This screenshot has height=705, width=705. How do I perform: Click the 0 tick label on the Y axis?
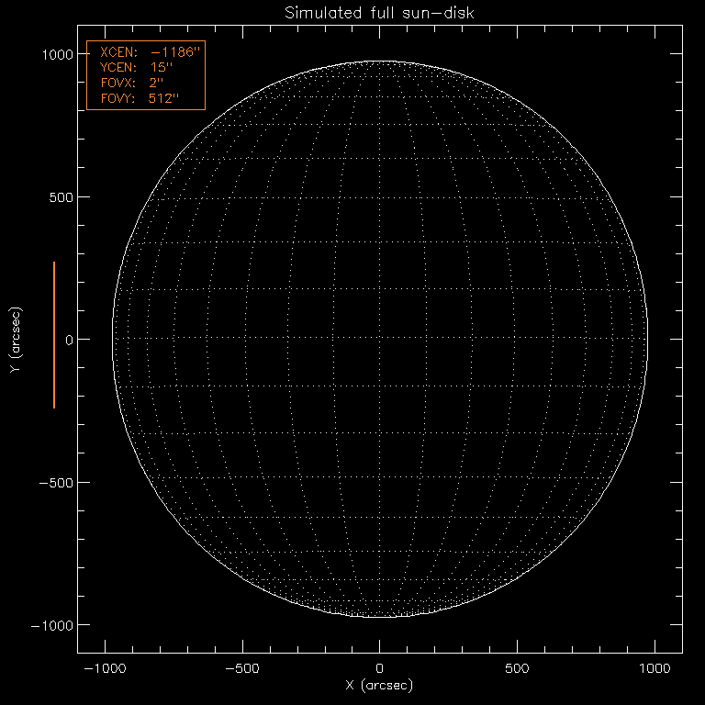pos(67,340)
